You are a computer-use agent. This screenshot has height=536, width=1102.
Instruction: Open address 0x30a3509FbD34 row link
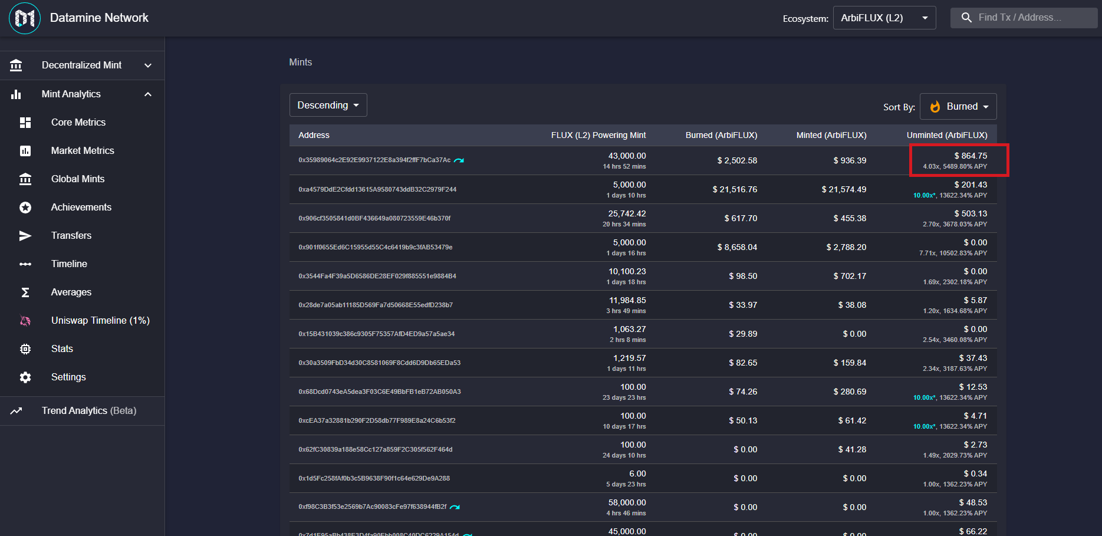tap(380, 363)
